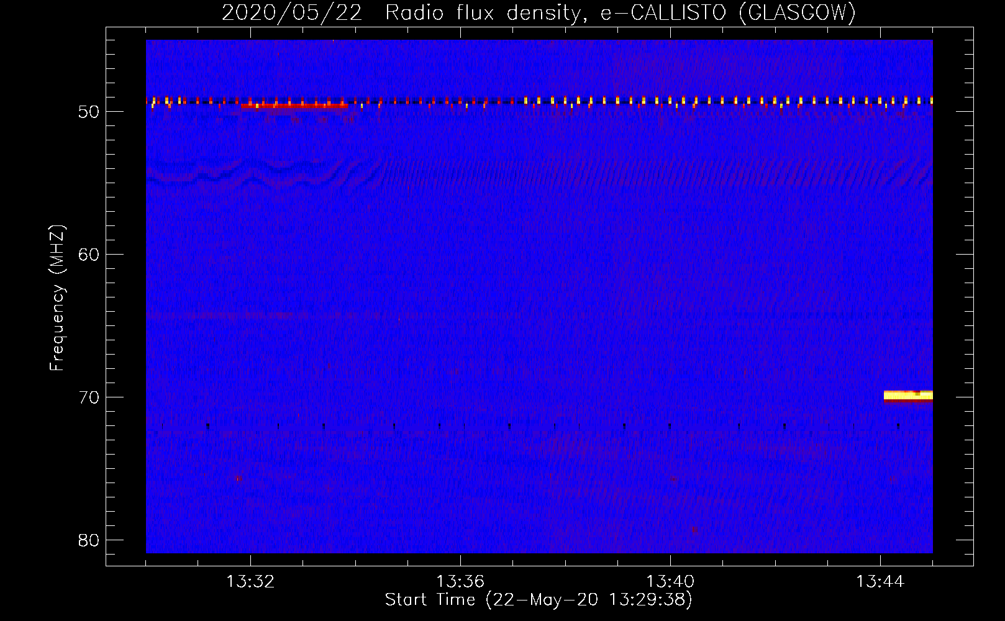The image size is (1005, 621).
Task: Click the 50 frequency tick label
Action: [x=89, y=112]
